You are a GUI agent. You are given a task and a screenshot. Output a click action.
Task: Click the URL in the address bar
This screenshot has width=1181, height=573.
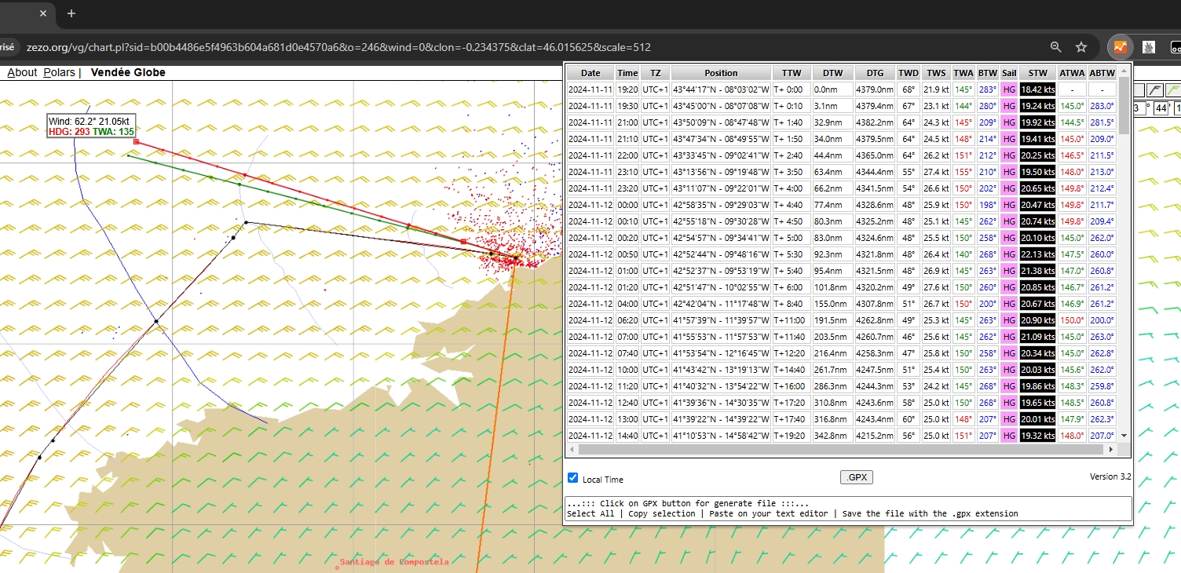[x=338, y=47]
